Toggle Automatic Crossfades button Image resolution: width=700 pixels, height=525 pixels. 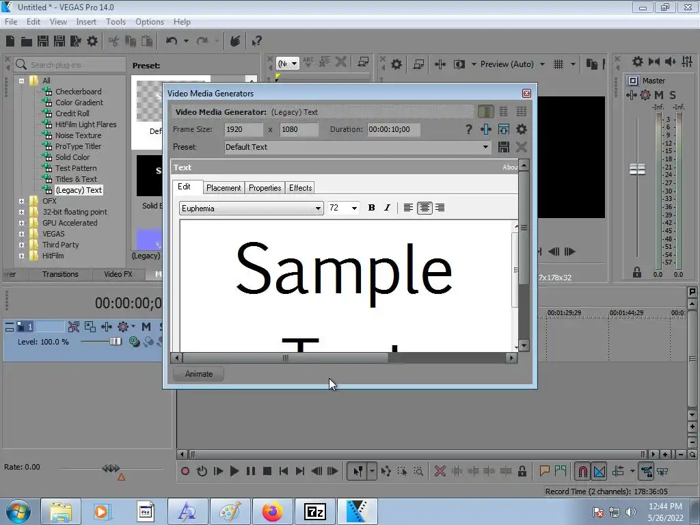600,471
